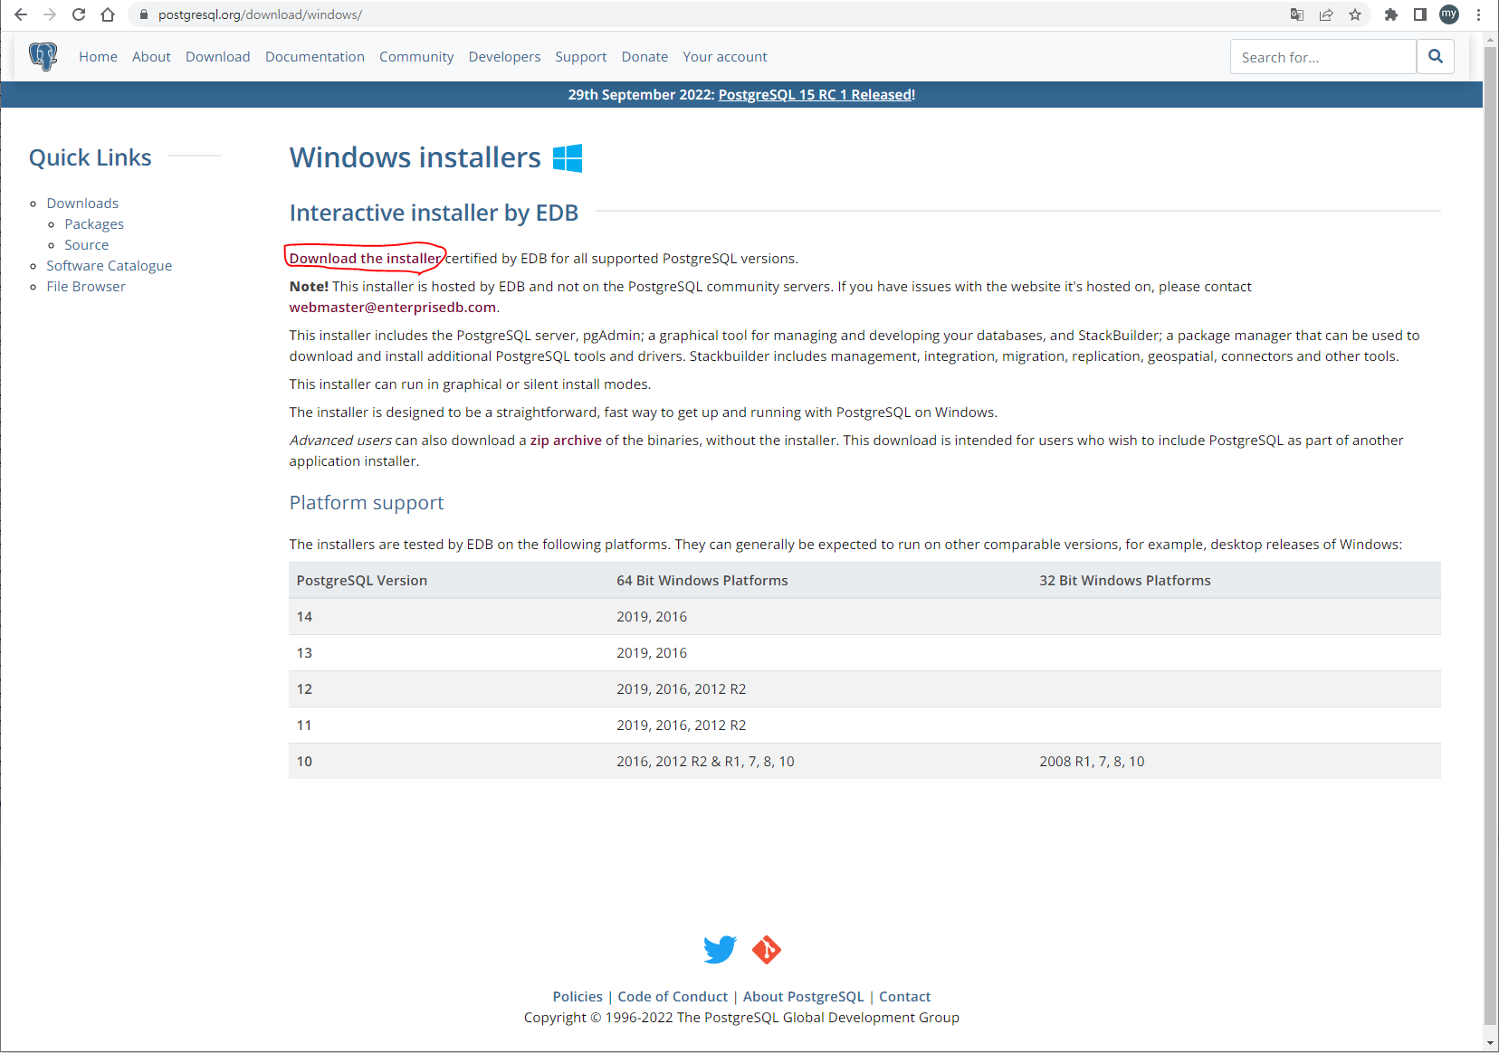Image resolution: width=1499 pixels, height=1053 pixels.
Task: Click the Platform support heading
Action: [x=367, y=503]
